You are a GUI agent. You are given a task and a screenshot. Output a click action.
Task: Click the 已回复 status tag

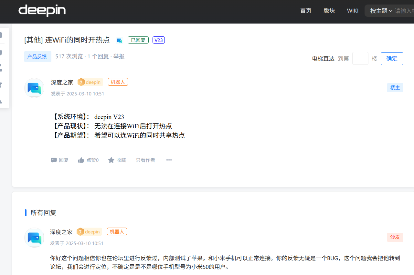(138, 40)
